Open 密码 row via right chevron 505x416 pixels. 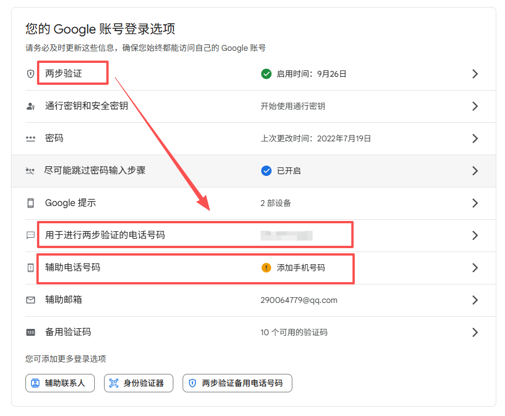point(475,138)
